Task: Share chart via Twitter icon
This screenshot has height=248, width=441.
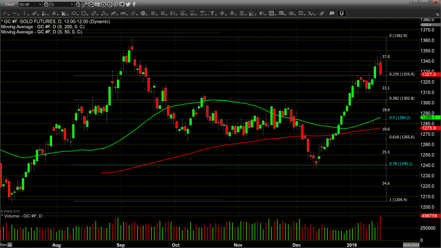Action: point(128,4)
